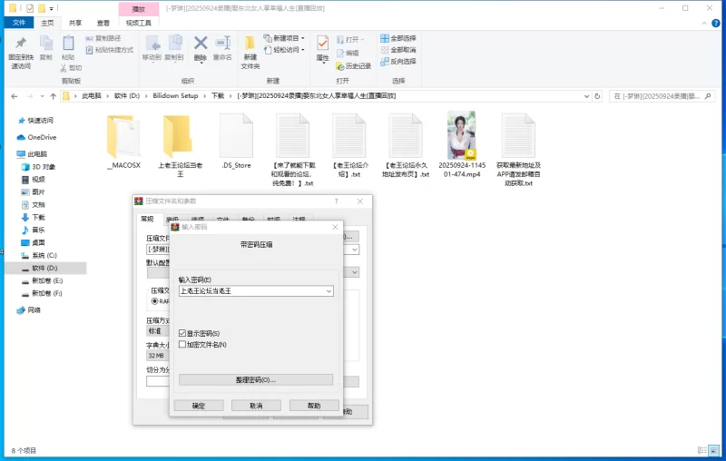726x461 pixels.
Task: Open the 视频工具 Video Tools tab
Action: (x=139, y=23)
